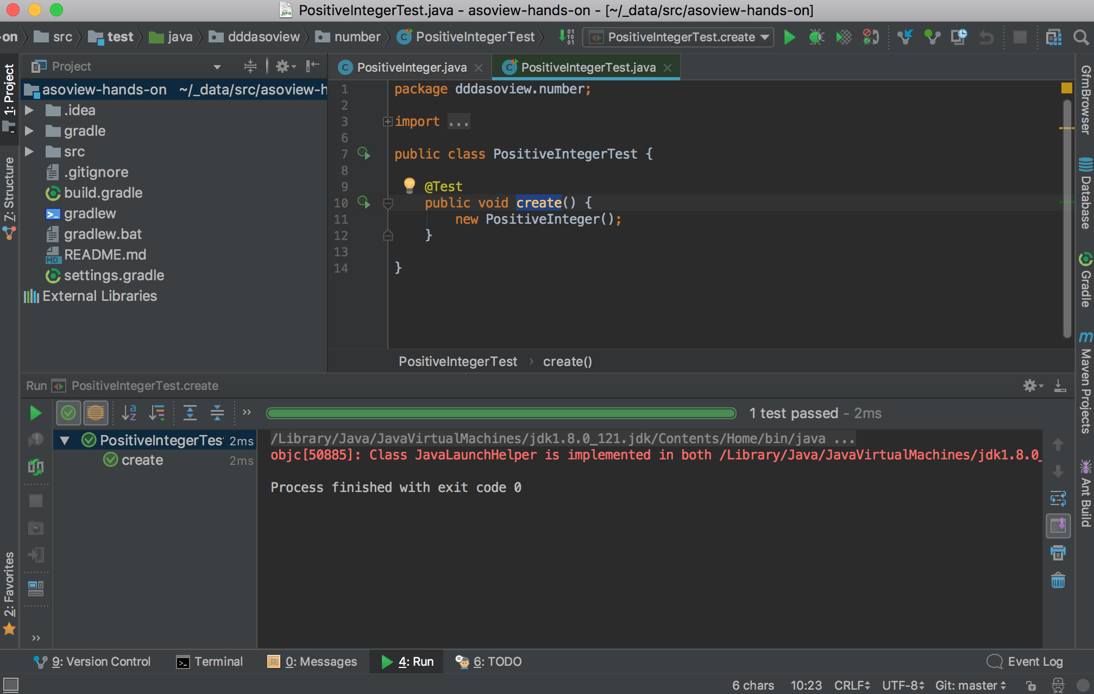
Task: Open project structure icon in toolbar
Action: coord(1053,37)
